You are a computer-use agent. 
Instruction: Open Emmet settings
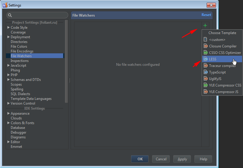coord(16,147)
